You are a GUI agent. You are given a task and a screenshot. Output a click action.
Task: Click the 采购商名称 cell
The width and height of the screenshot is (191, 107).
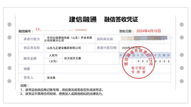tap(107, 39)
